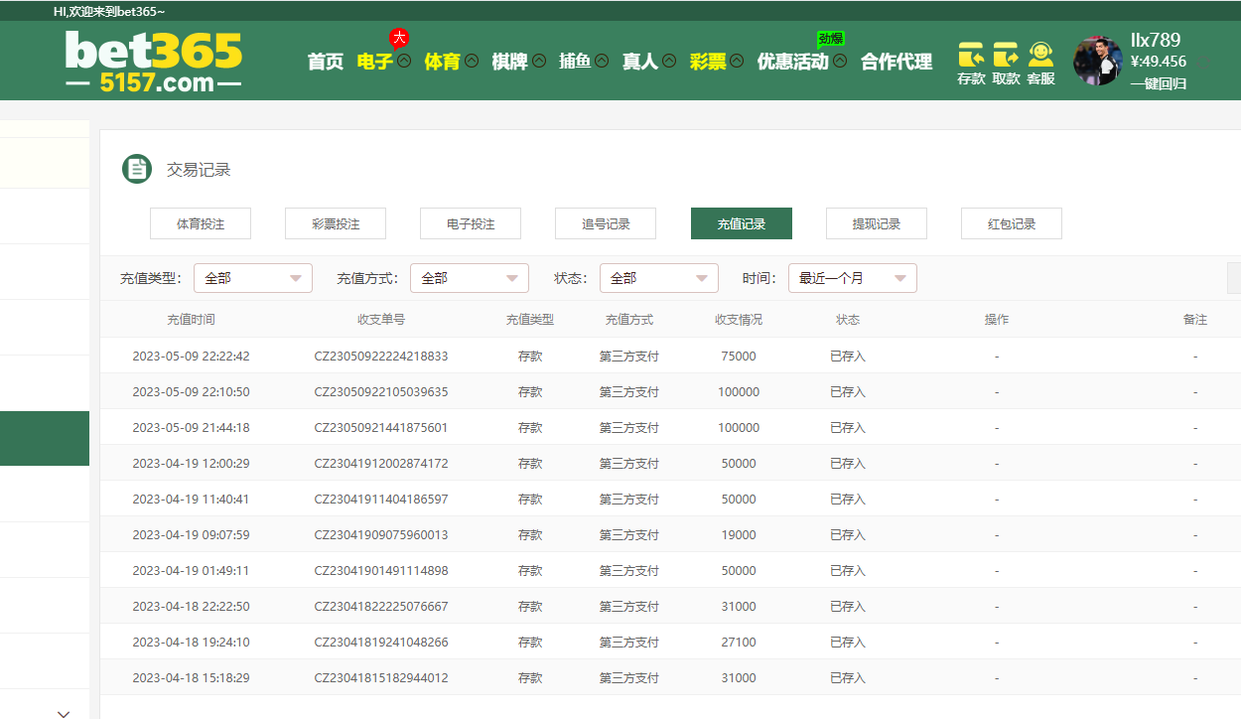Click the withdraw (取款) icon in header

pos(1006,56)
